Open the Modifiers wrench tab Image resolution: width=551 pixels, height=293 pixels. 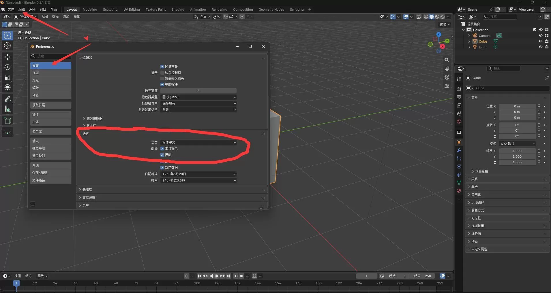coord(459,150)
